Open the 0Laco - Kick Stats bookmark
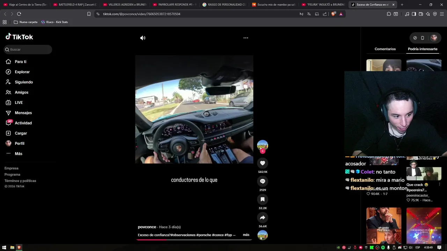This screenshot has width=447, height=251. click(54, 22)
